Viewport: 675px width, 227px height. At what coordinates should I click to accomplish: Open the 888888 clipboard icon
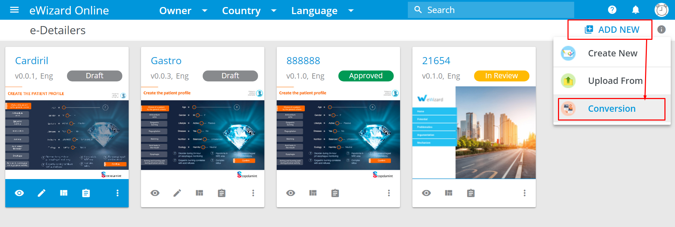click(x=335, y=193)
